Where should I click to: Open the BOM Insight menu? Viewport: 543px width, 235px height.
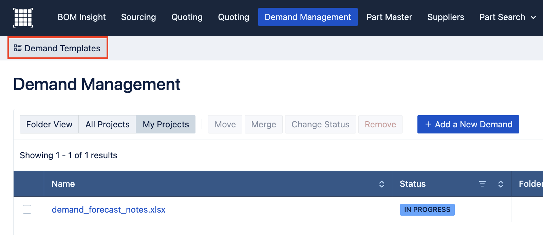(x=81, y=17)
